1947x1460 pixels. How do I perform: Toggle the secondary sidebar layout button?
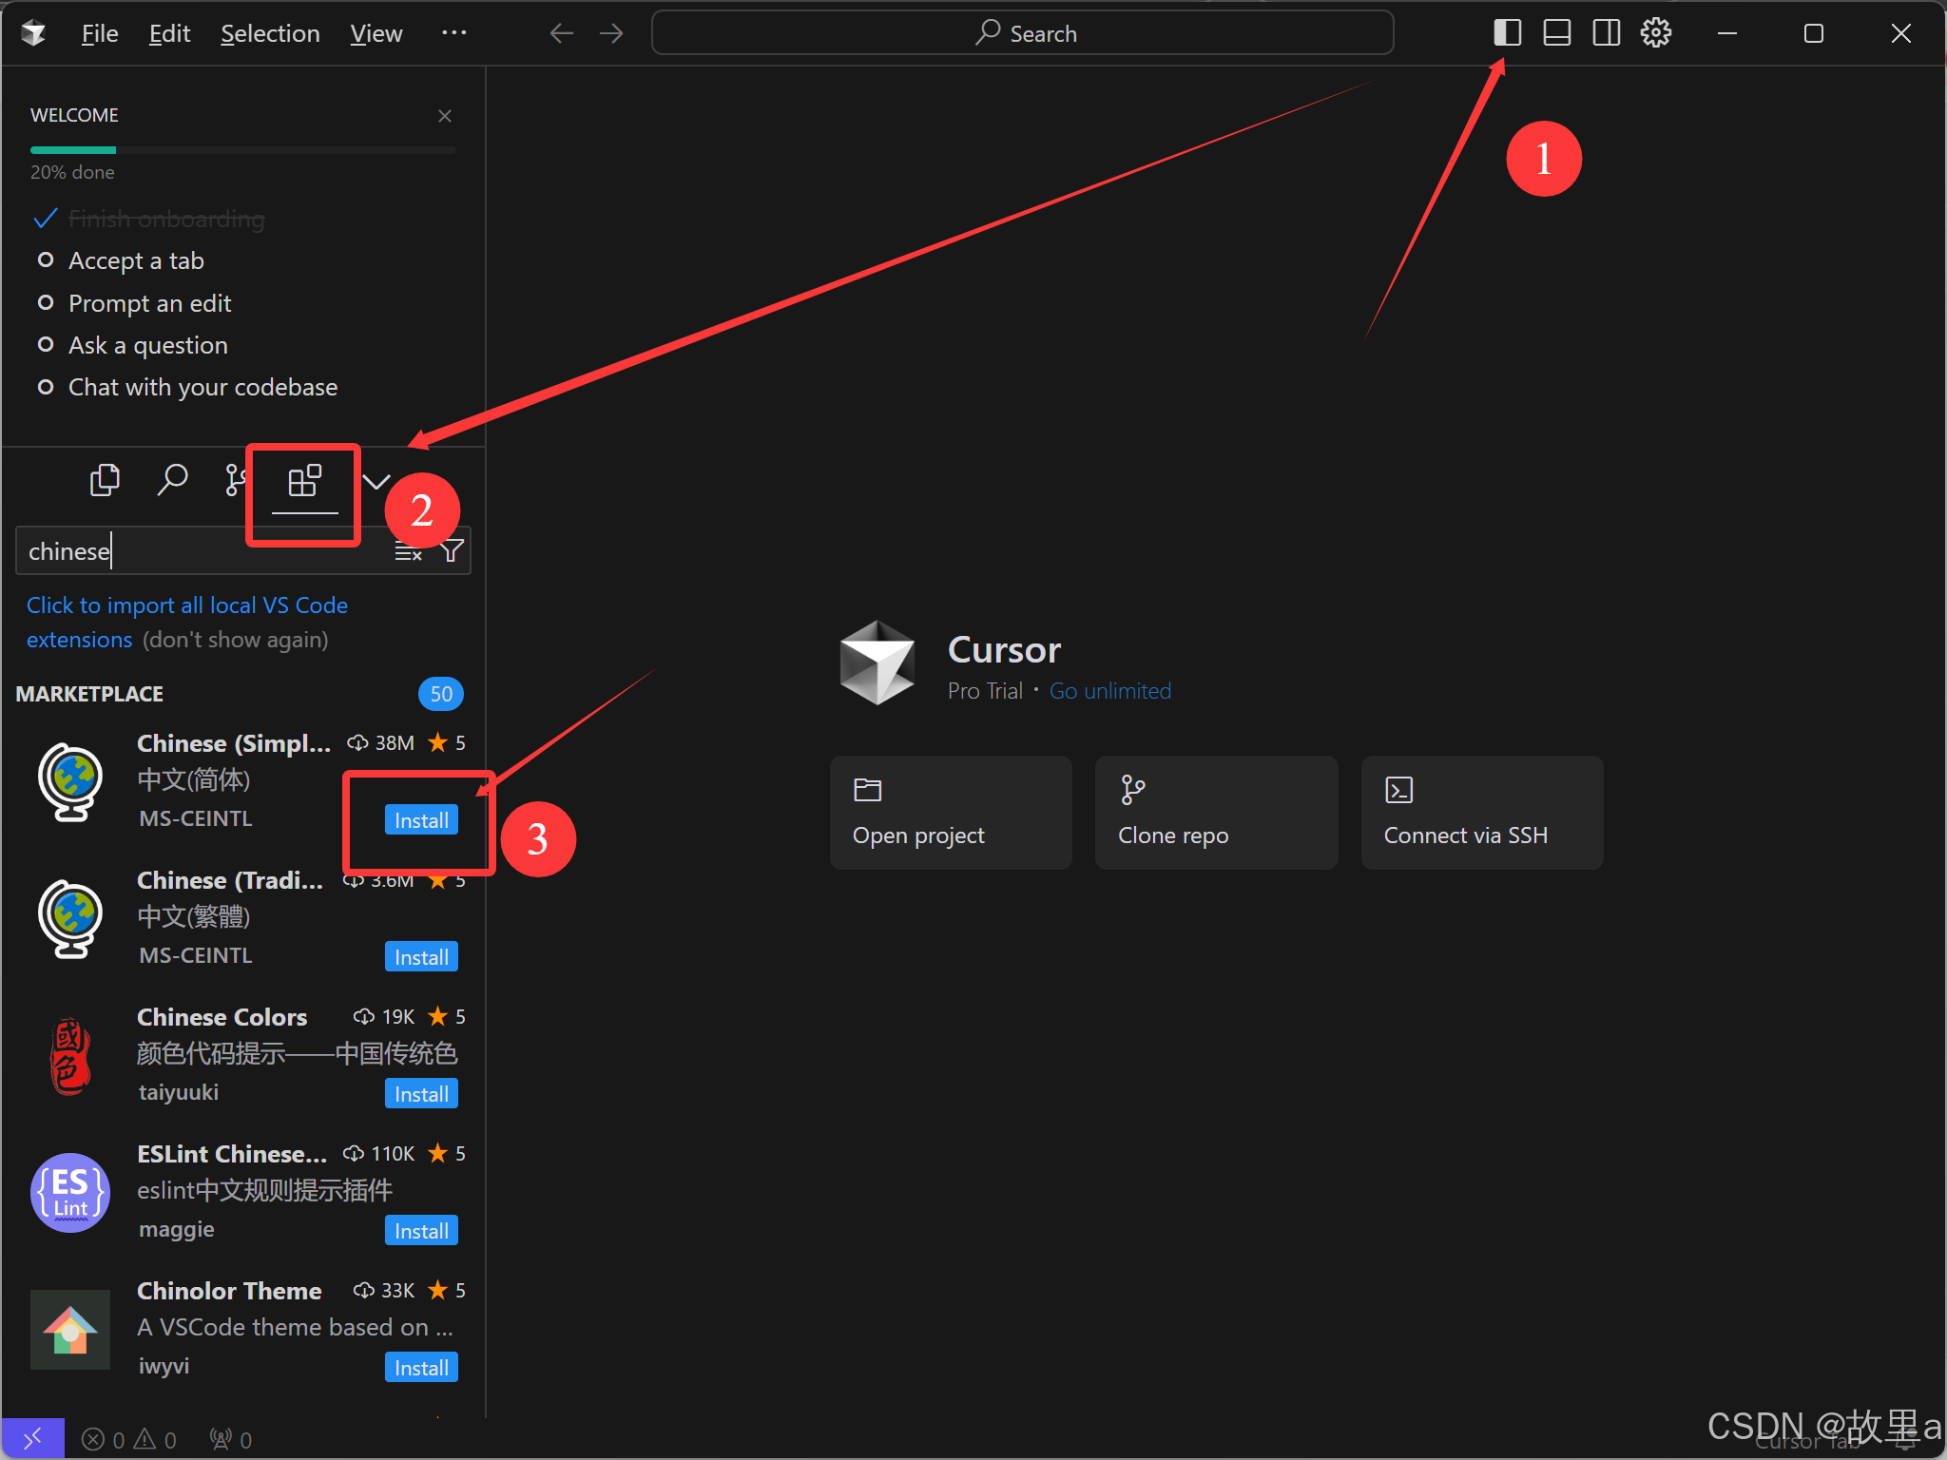coord(1606,33)
